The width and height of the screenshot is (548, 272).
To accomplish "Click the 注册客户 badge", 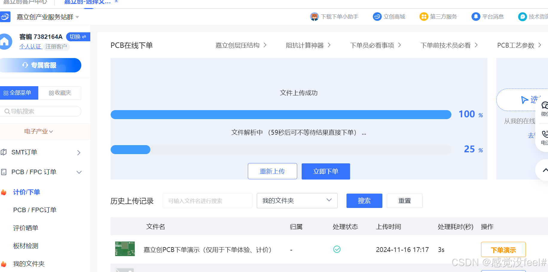I will (56, 47).
